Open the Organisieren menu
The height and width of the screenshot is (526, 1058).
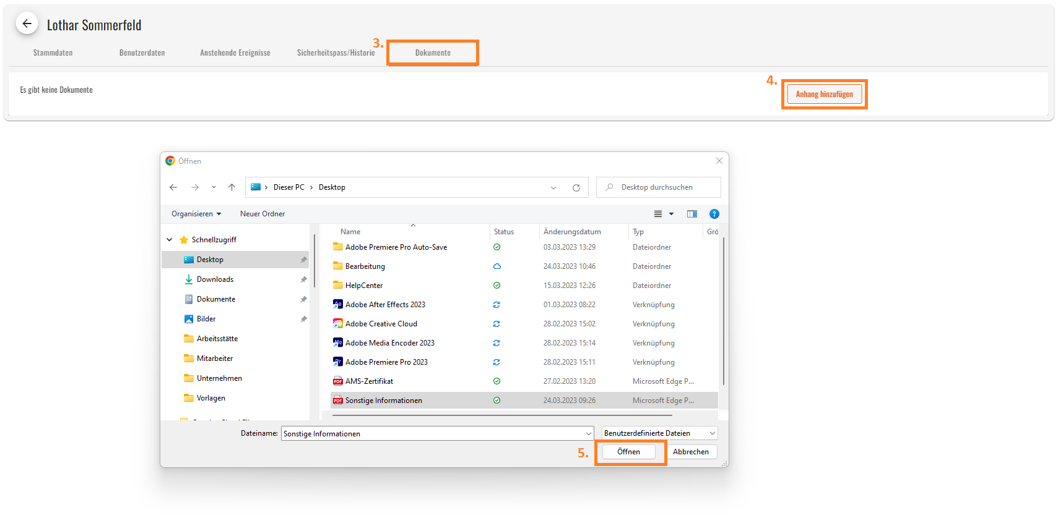196,214
